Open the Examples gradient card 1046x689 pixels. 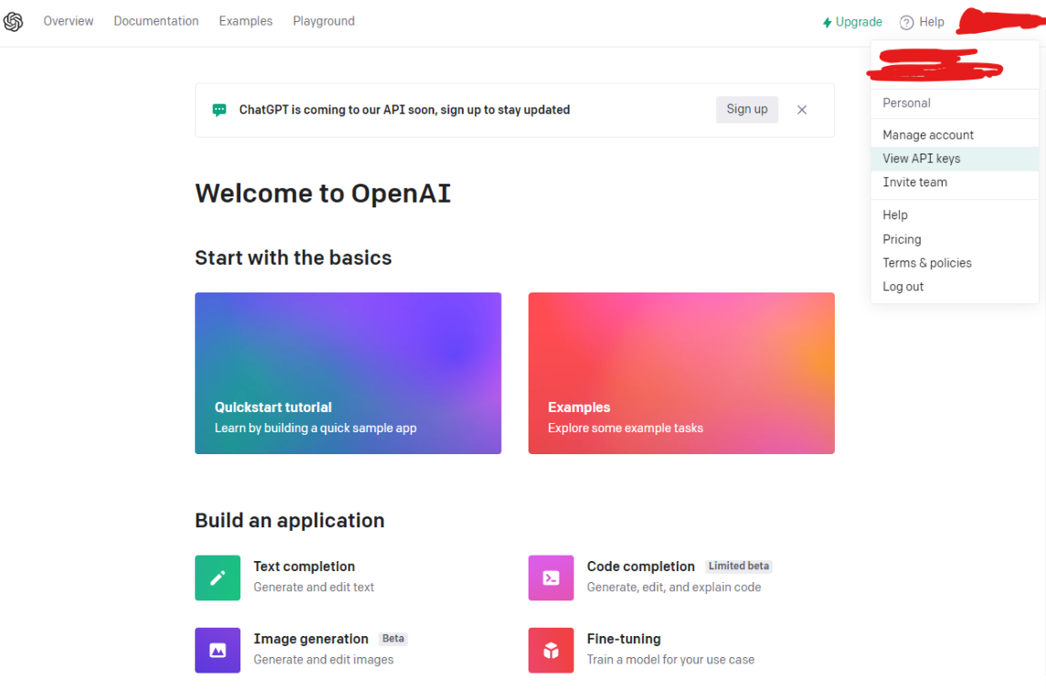(x=681, y=374)
